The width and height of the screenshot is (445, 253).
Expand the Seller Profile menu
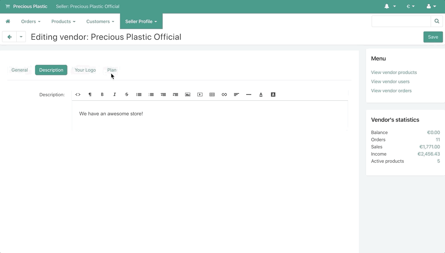point(141,21)
